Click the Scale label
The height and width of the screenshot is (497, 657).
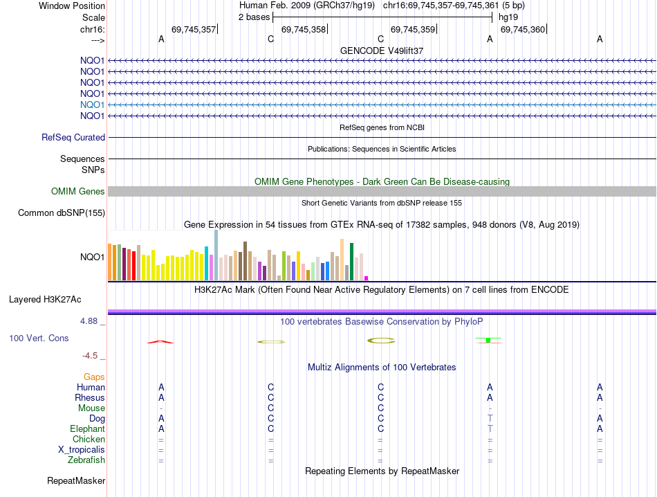coord(93,17)
